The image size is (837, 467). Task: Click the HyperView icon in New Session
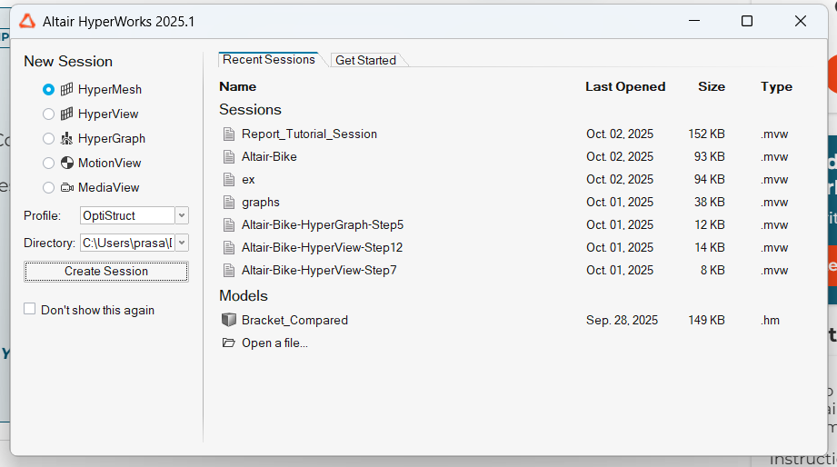[x=66, y=114]
